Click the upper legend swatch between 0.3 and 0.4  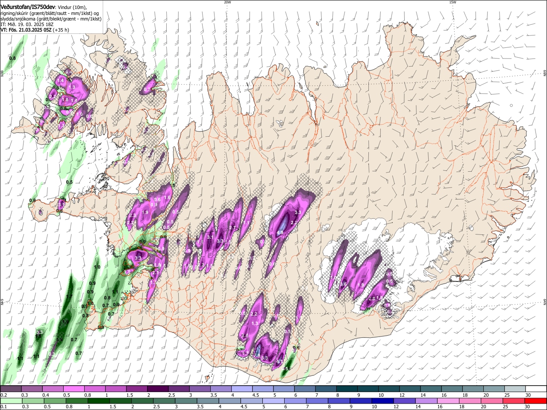[32, 389]
